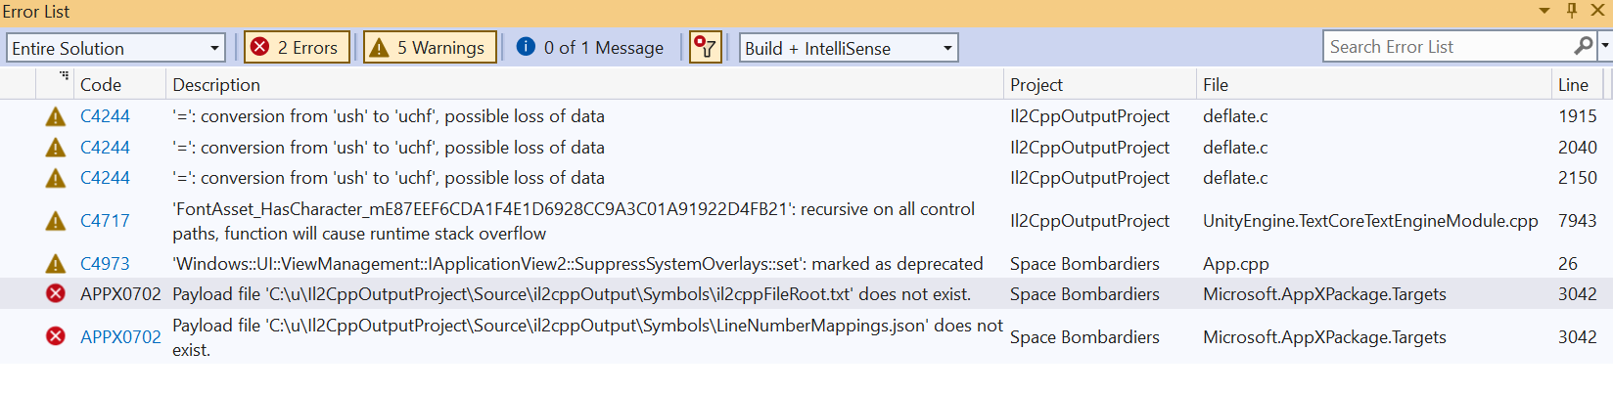This screenshot has width=1613, height=394.
Task: Toggle the 2 Errors filter
Action: [297, 47]
